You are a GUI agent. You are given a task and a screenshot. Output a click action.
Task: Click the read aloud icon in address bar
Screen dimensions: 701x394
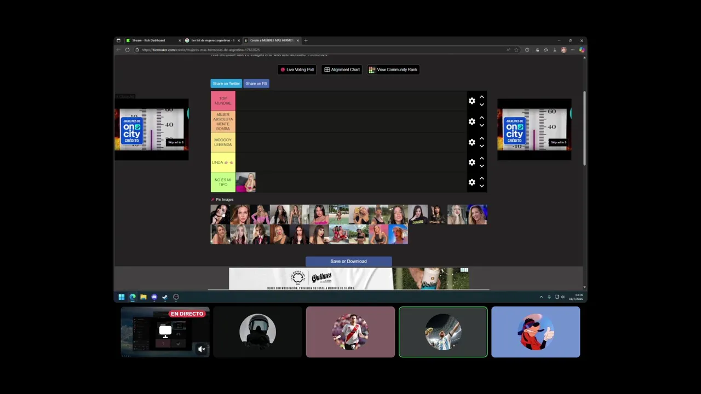pyautogui.click(x=508, y=50)
